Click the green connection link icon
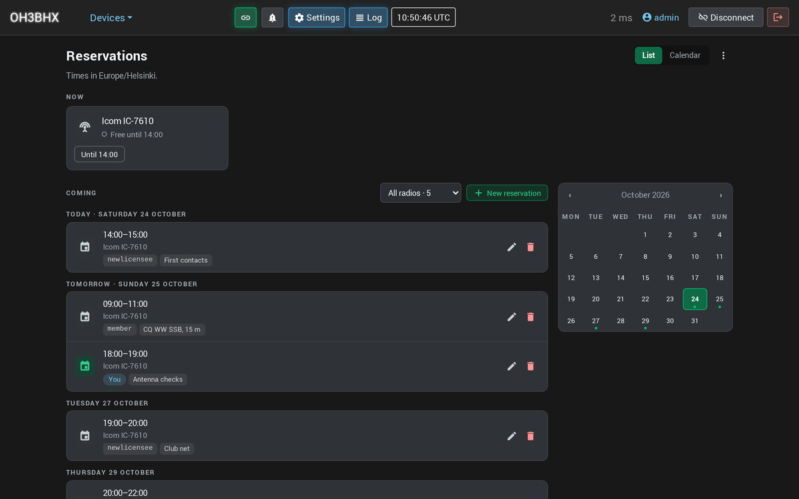 pos(246,17)
